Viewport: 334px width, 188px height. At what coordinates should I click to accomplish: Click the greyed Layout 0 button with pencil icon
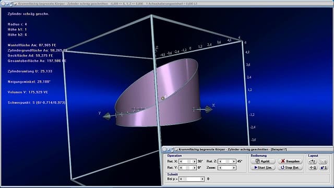click(x=323, y=161)
